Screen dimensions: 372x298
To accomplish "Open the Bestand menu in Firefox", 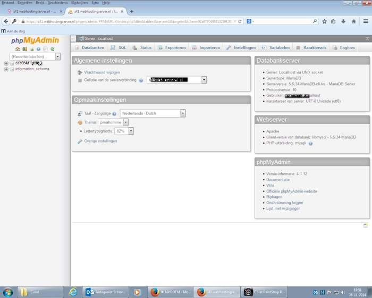I will [x=8, y=3].
